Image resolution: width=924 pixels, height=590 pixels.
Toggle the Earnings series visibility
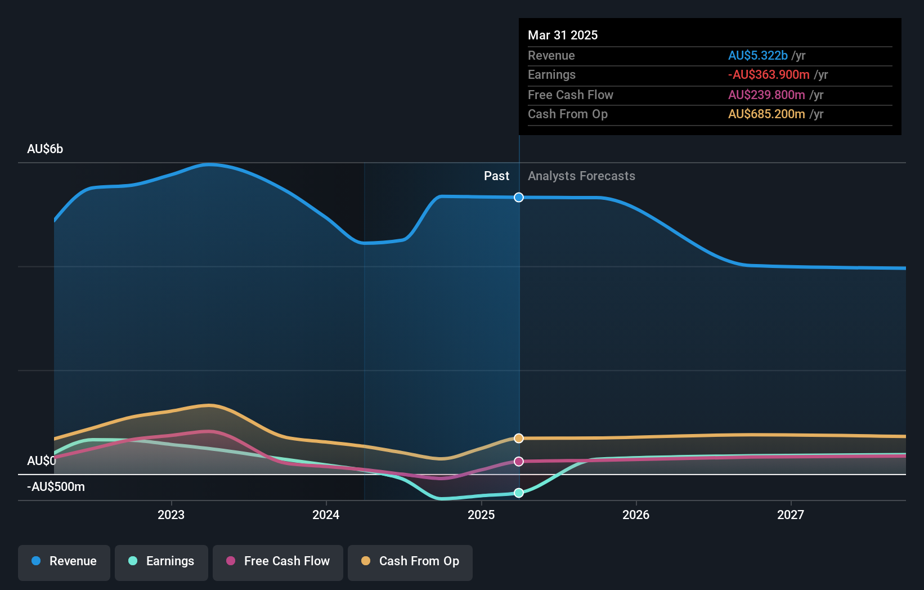pos(162,561)
